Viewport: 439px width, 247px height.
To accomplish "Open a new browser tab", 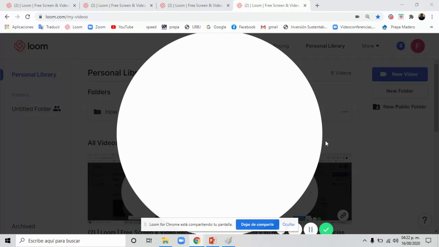I will (x=317, y=5).
